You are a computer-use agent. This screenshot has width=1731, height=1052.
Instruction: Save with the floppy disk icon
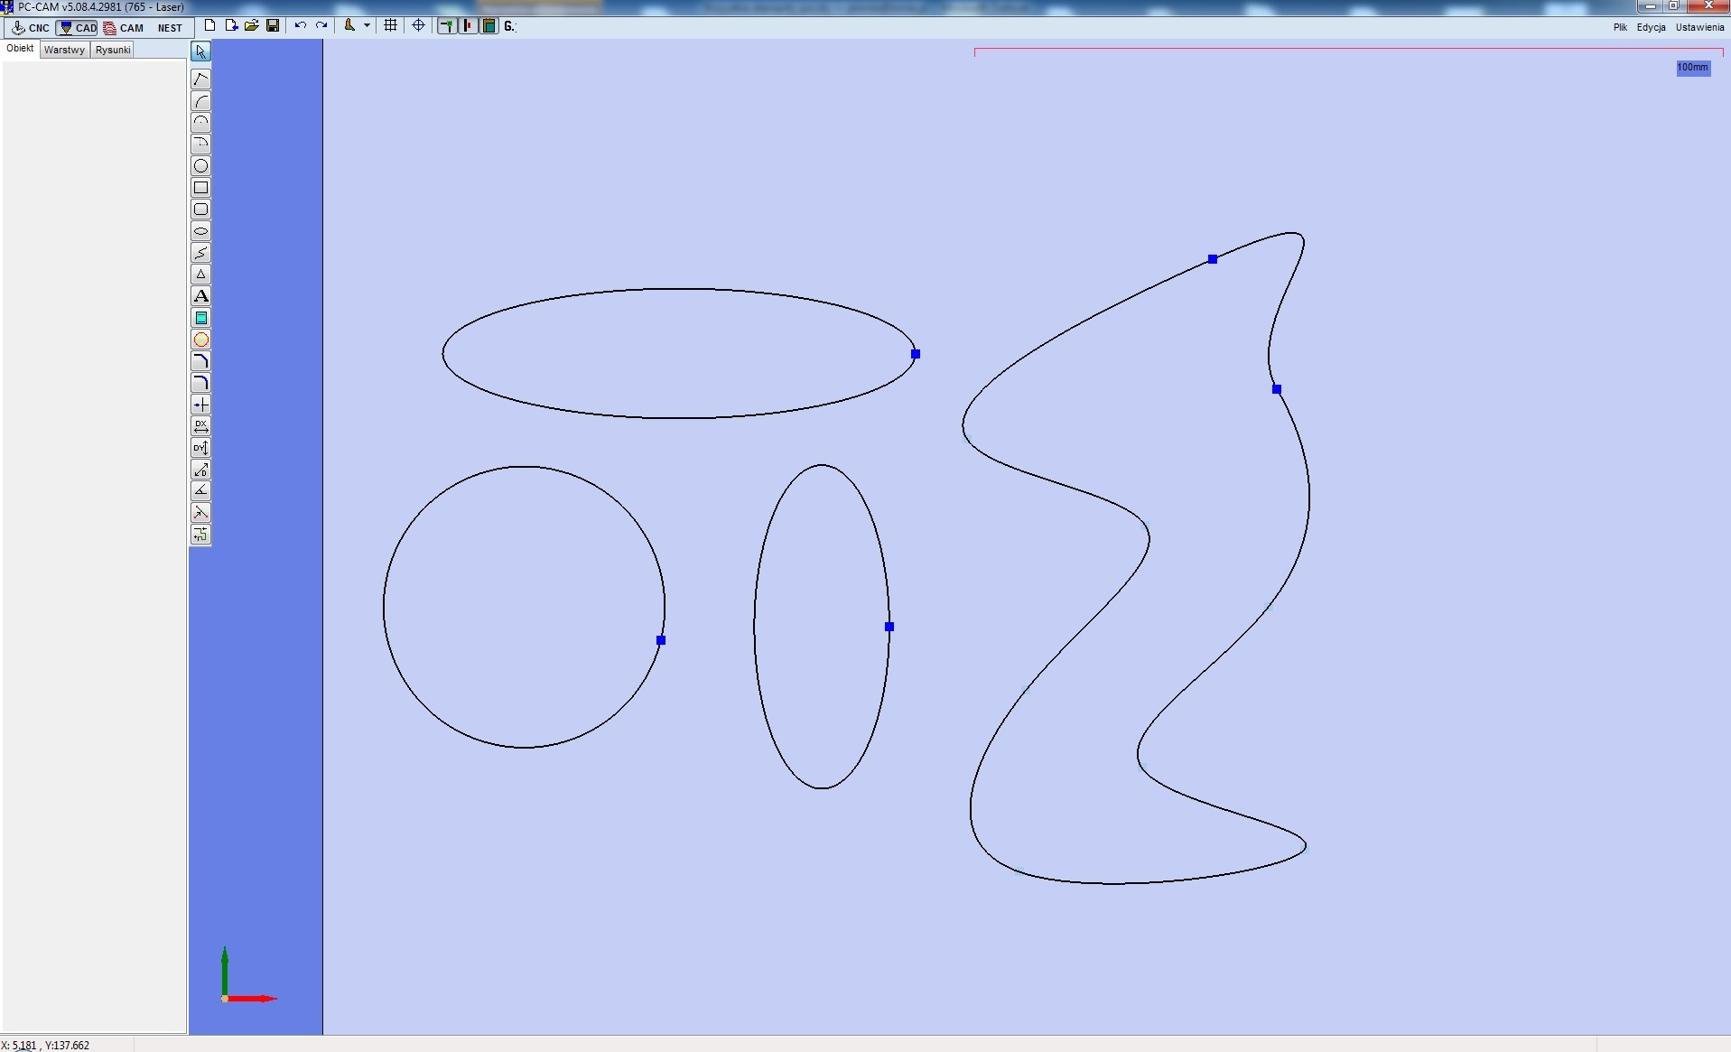point(273,25)
